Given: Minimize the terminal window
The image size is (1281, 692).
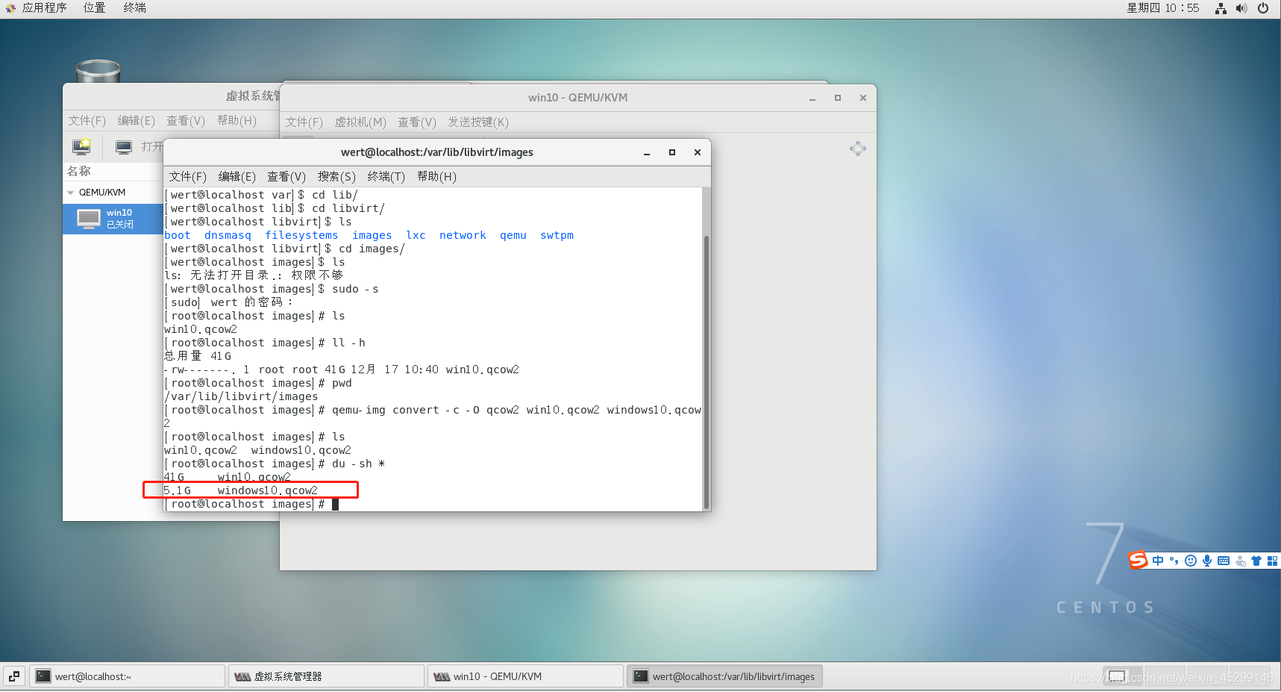Looking at the screenshot, I should (x=647, y=152).
